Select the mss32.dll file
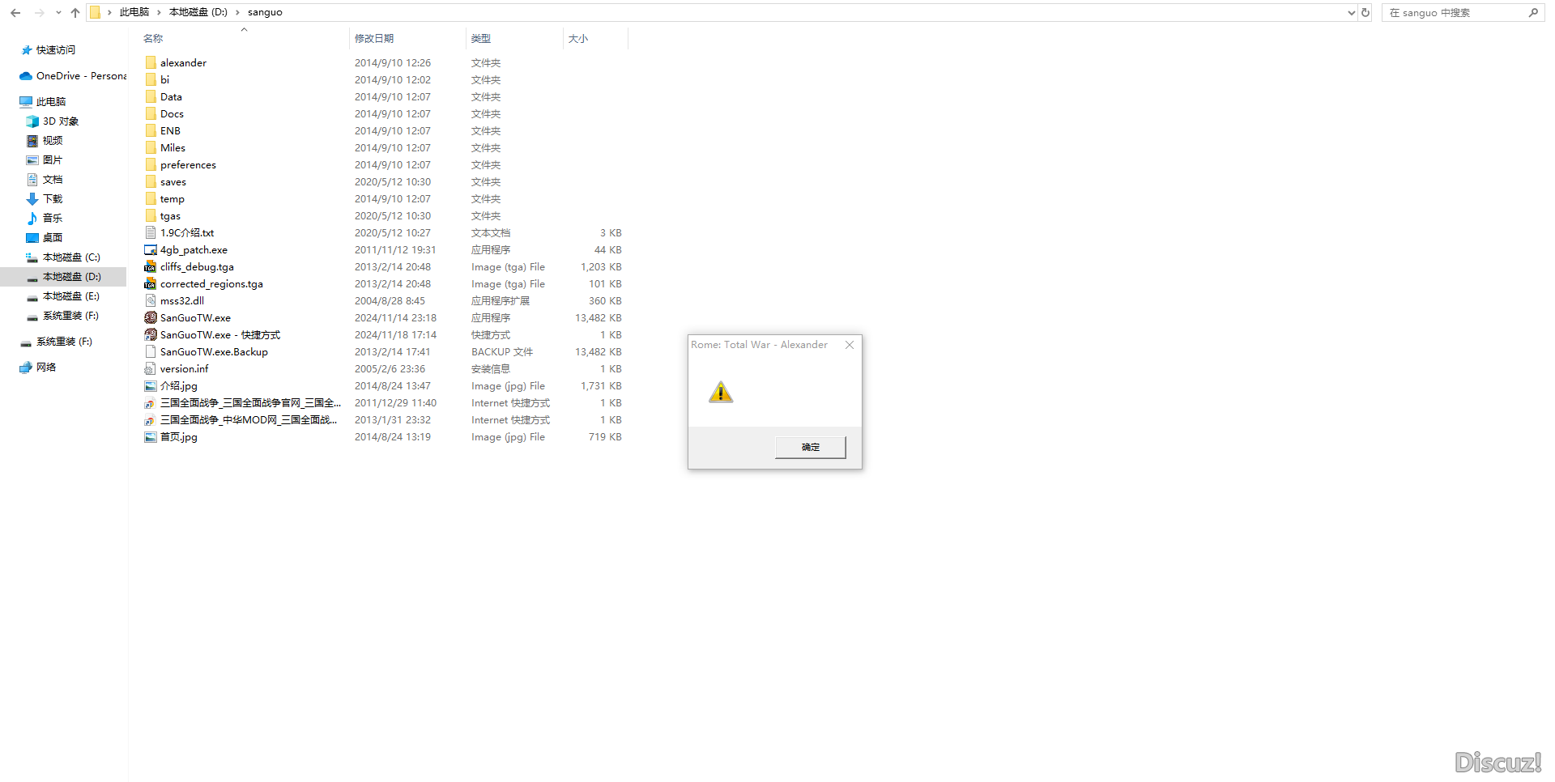This screenshot has height=782, width=1555. (x=181, y=300)
